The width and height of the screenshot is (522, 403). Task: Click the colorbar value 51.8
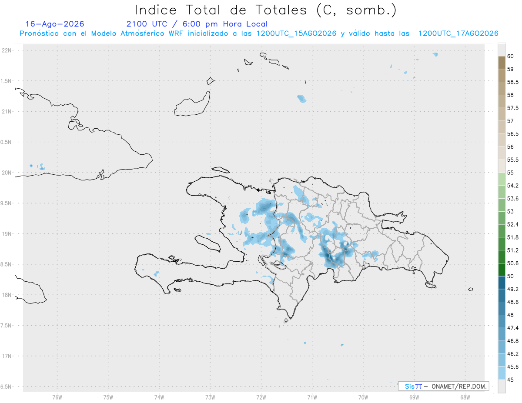(x=513, y=237)
